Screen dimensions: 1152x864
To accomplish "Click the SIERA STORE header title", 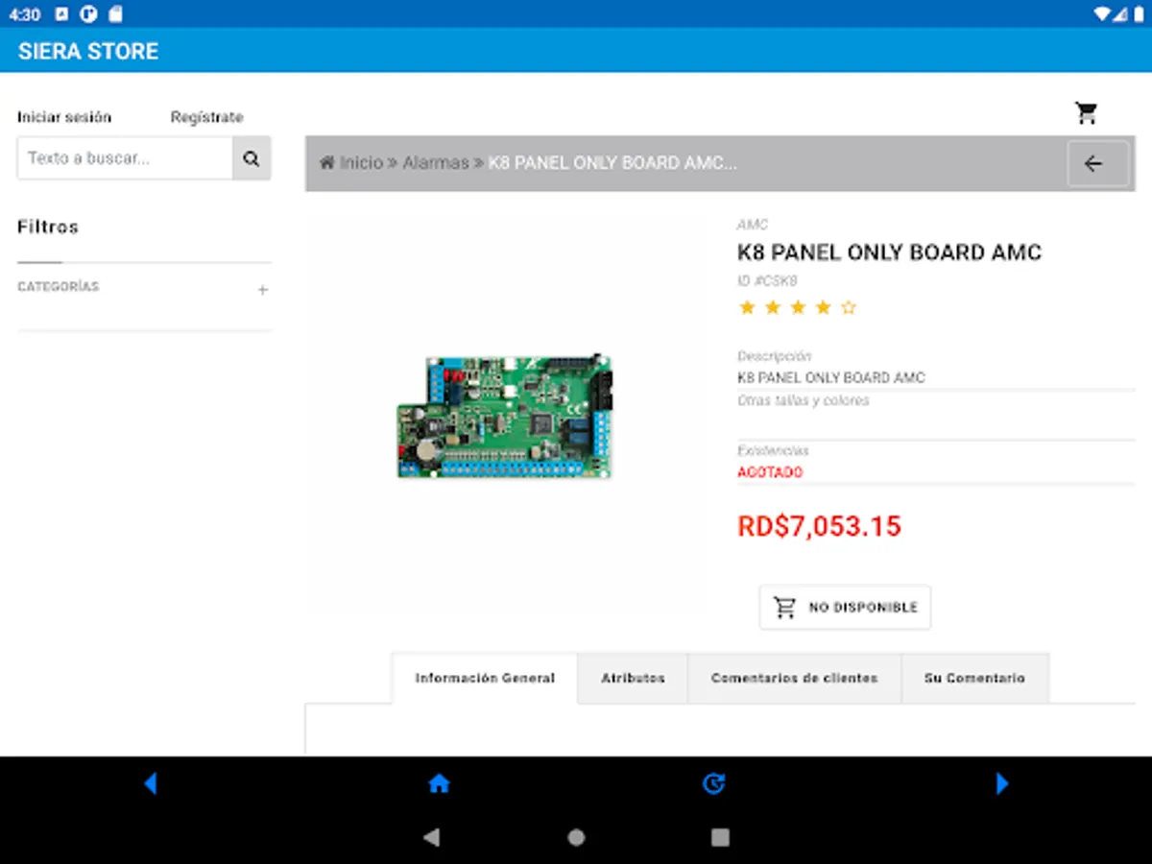I will [88, 52].
